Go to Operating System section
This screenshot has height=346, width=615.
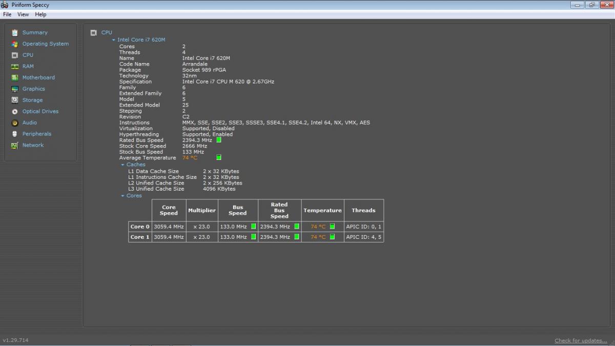(x=46, y=44)
